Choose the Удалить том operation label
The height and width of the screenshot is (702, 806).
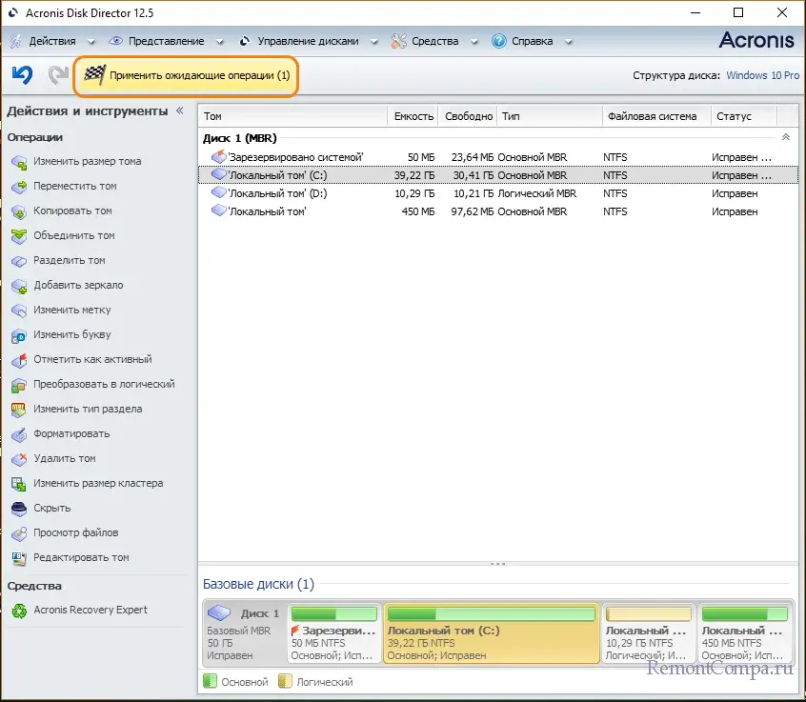[65, 458]
